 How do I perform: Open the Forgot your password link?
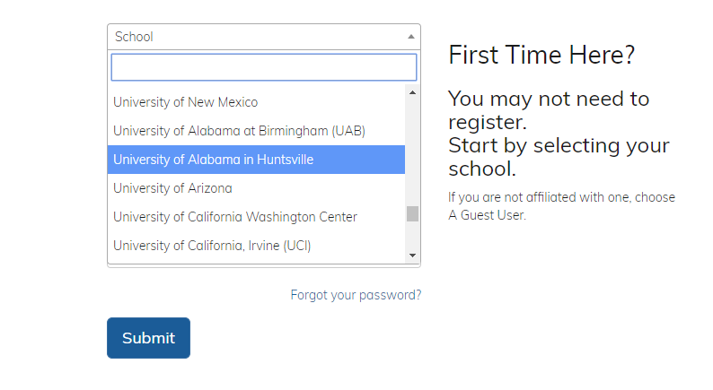point(356,295)
